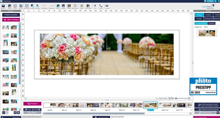Expand the Vorlagen mit 1 Bild dropdown
The height and width of the screenshot is (118, 220).
point(211,27)
